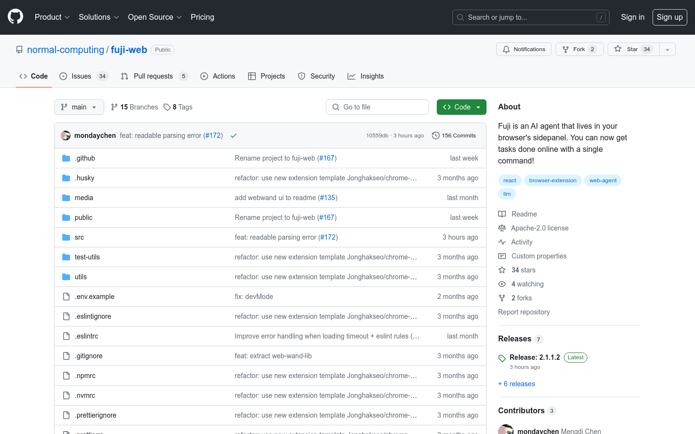Expand the Solutions menu
Image resolution: width=695 pixels, height=434 pixels.
point(98,17)
